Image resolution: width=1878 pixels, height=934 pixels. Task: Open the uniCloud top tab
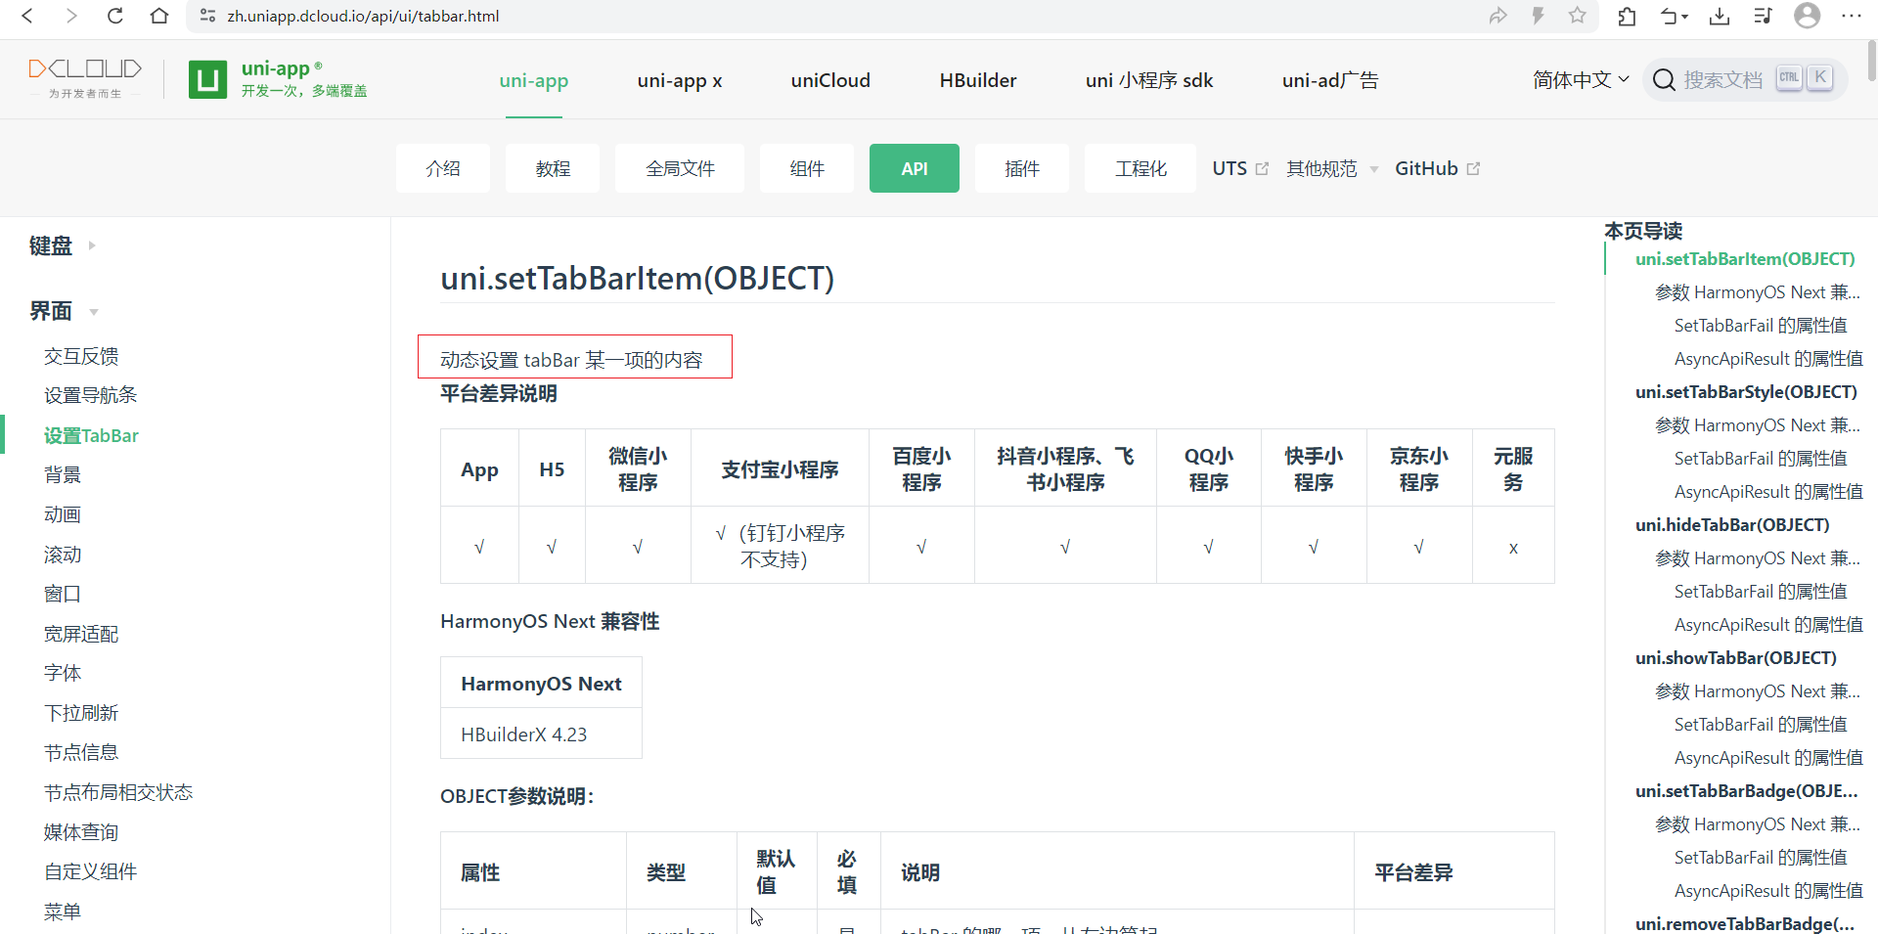[830, 80]
